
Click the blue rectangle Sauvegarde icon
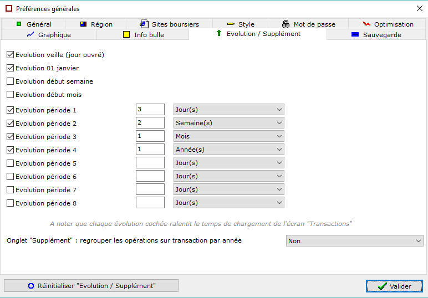(355, 34)
